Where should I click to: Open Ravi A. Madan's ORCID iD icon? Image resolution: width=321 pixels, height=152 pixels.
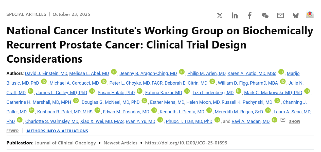pyautogui.click(x=274, y=120)
